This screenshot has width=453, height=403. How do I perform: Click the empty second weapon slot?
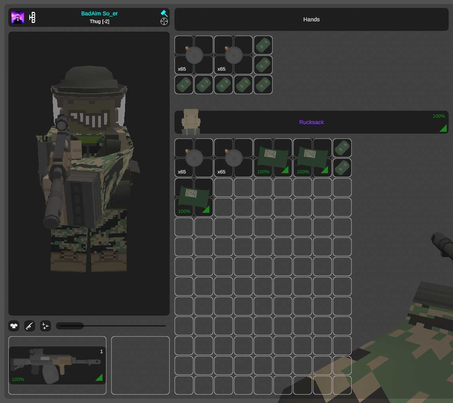(x=140, y=365)
